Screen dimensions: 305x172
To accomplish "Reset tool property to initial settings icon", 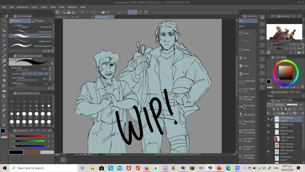I will (49, 88).
